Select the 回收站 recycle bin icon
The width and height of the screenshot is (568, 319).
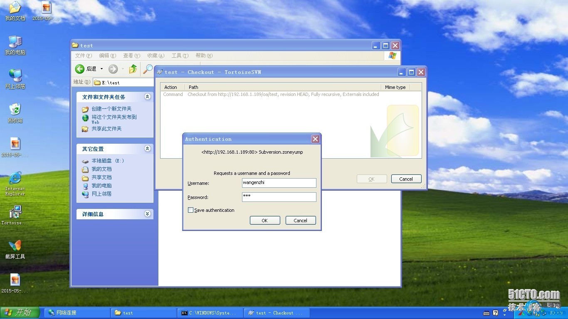click(15, 113)
